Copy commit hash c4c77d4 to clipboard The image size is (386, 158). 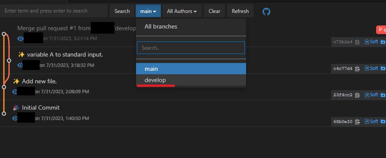tap(358, 69)
